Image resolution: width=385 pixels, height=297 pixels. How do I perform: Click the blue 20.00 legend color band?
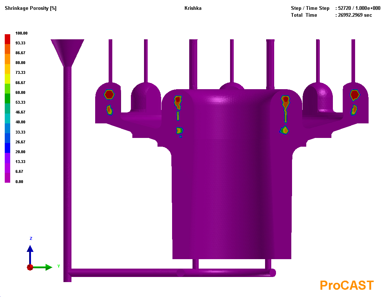tap(7, 148)
